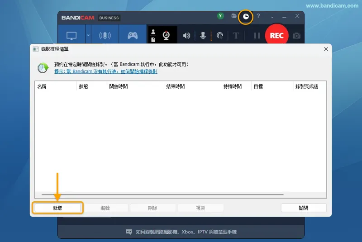Sort by 錄製完成後 column header
Screen dimensions: 362x242
310,86
